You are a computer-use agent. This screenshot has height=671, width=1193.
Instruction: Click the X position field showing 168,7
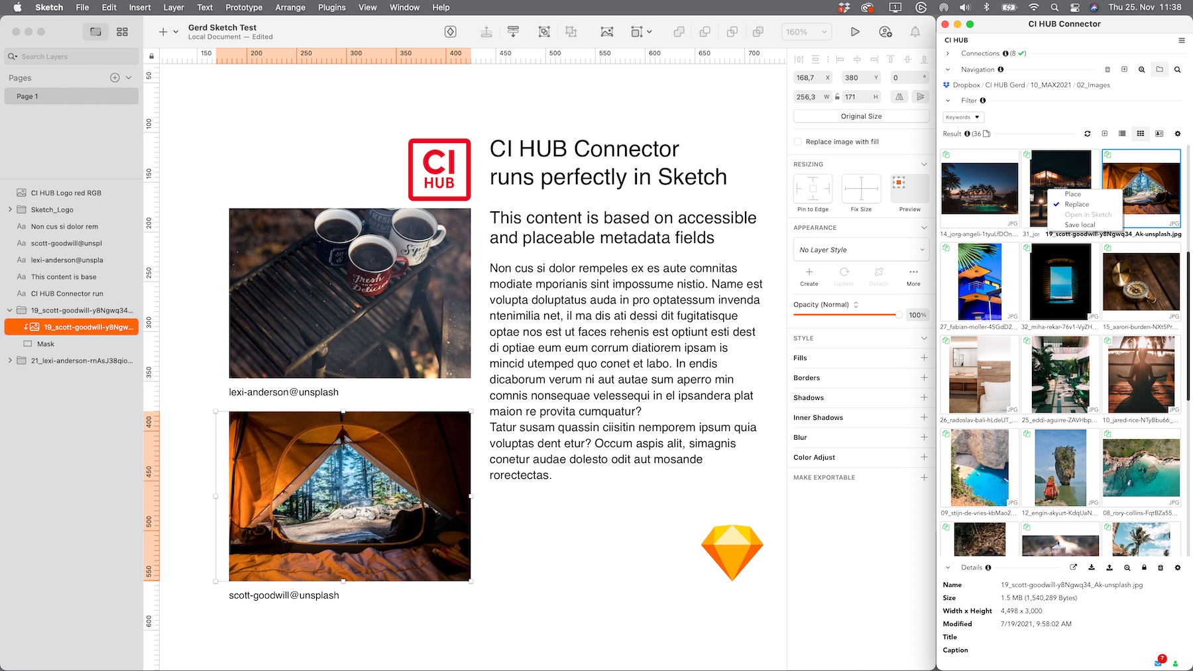coord(813,77)
